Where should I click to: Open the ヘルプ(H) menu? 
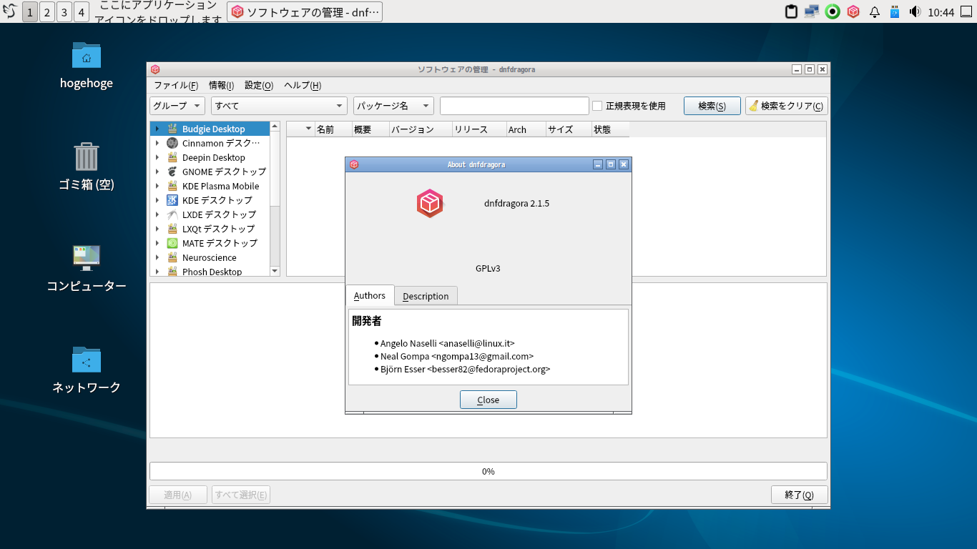pyautogui.click(x=303, y=85)
